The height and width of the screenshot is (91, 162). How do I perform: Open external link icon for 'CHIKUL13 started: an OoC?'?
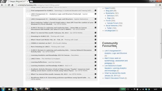point(95,43)
